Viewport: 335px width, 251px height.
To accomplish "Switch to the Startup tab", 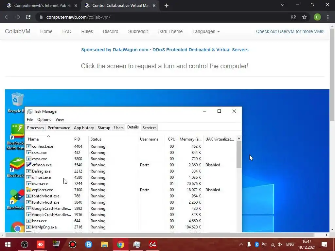I will [x=104, y=128].
